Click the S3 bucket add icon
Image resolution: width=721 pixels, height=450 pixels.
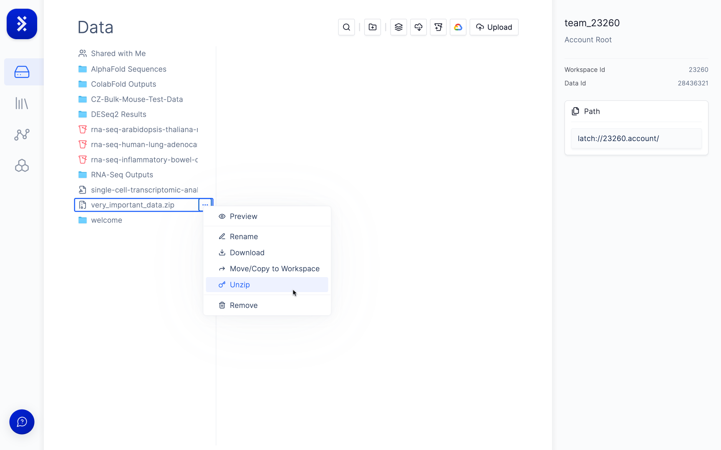click(x=438, y=27)
